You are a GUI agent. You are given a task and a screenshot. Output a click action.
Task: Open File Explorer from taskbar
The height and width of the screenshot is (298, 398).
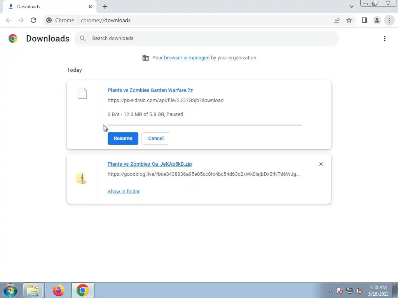pos(33,290)
